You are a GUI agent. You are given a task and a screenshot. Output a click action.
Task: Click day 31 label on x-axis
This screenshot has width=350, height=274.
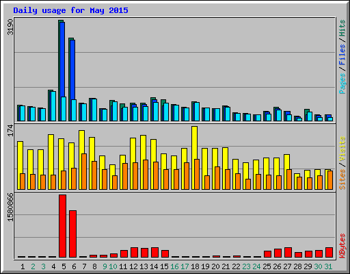pyautogui.click(x=328, y=266)
